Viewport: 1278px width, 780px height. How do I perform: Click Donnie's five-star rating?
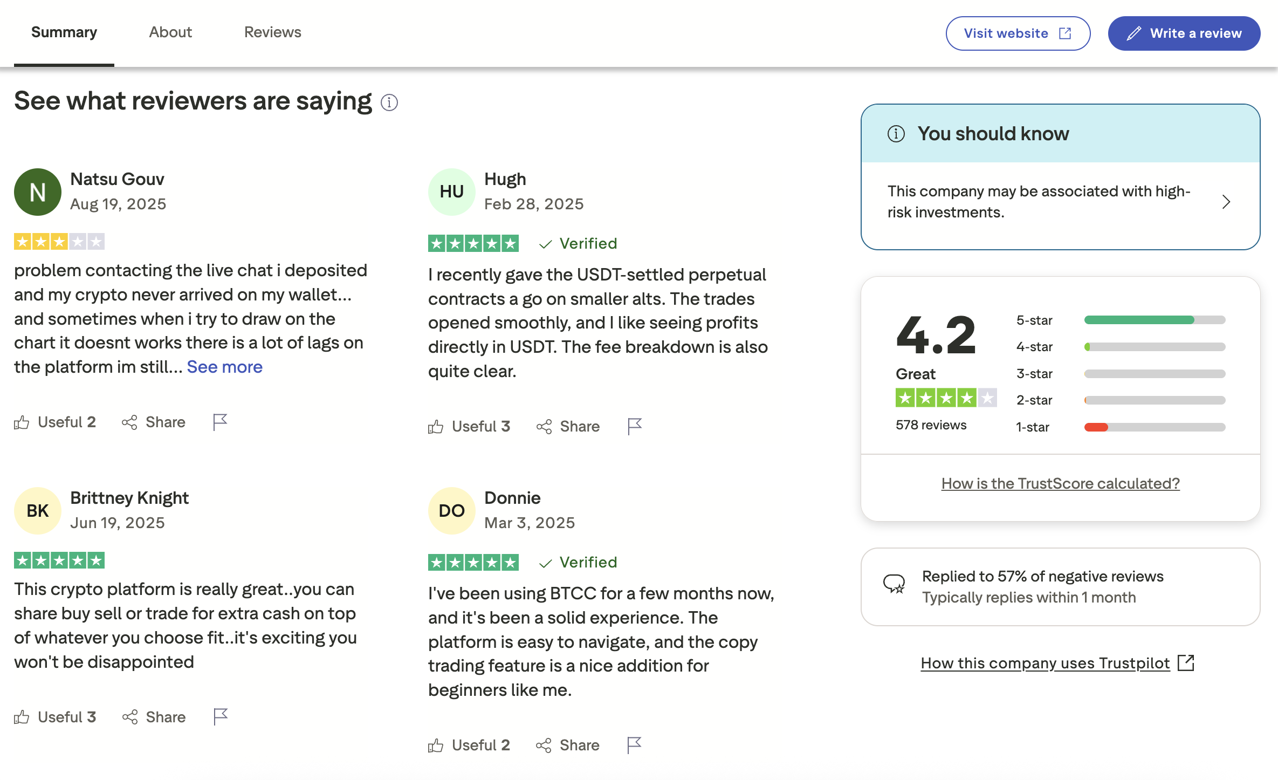tap(473, 563)
